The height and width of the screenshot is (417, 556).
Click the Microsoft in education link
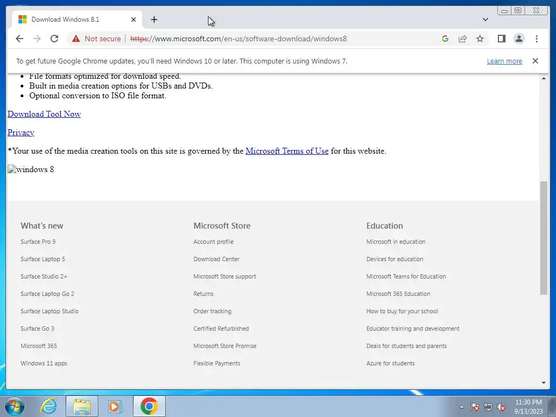pyautogui.click(x=396, y=242)
